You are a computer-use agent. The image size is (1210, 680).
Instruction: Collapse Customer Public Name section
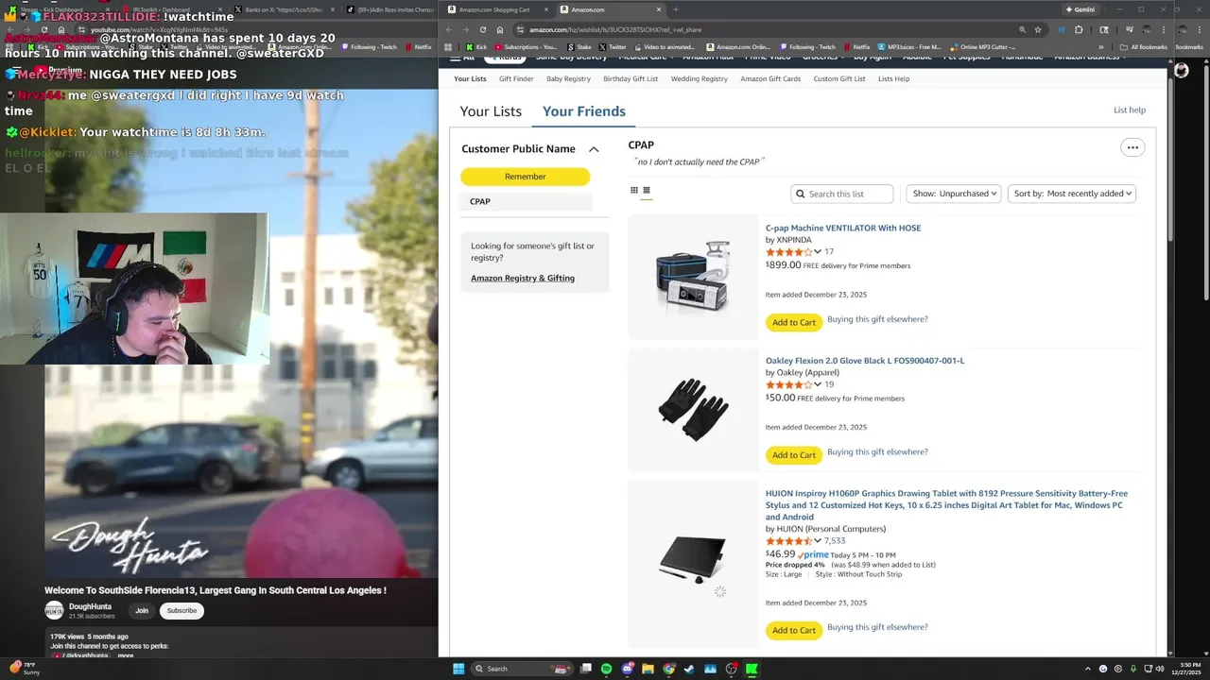coord(594,149)
